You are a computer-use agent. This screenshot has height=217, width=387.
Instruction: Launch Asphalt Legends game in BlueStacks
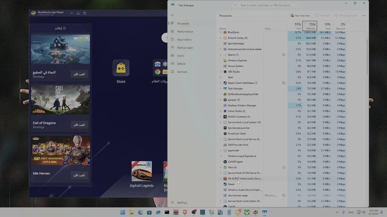click(x=141, y=171)
